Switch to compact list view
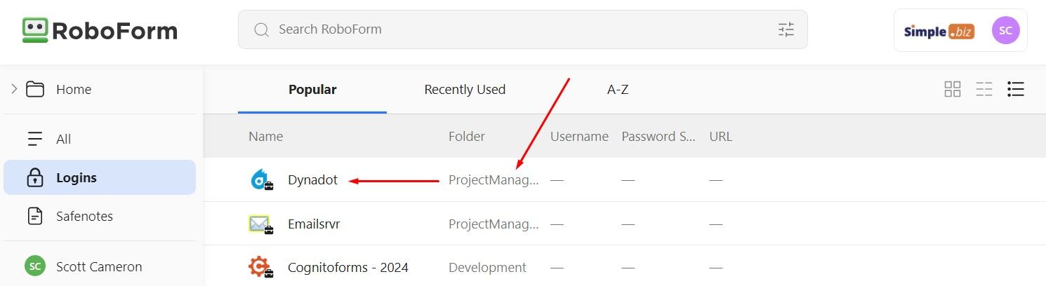 point(984,89)
